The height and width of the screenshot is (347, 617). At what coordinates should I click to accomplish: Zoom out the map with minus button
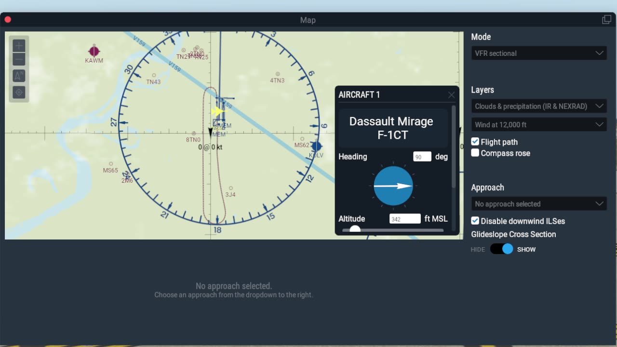tap(19, 60)
